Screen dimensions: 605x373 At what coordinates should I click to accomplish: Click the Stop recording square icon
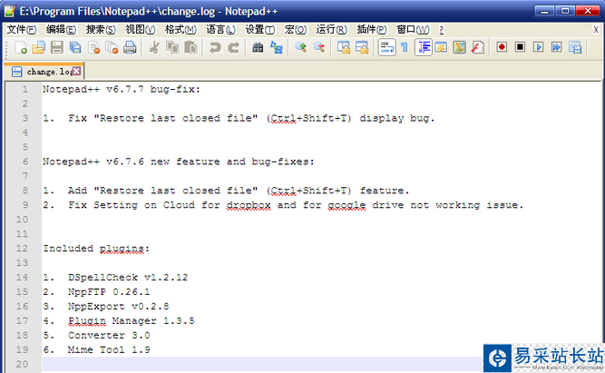coord(520,47)
